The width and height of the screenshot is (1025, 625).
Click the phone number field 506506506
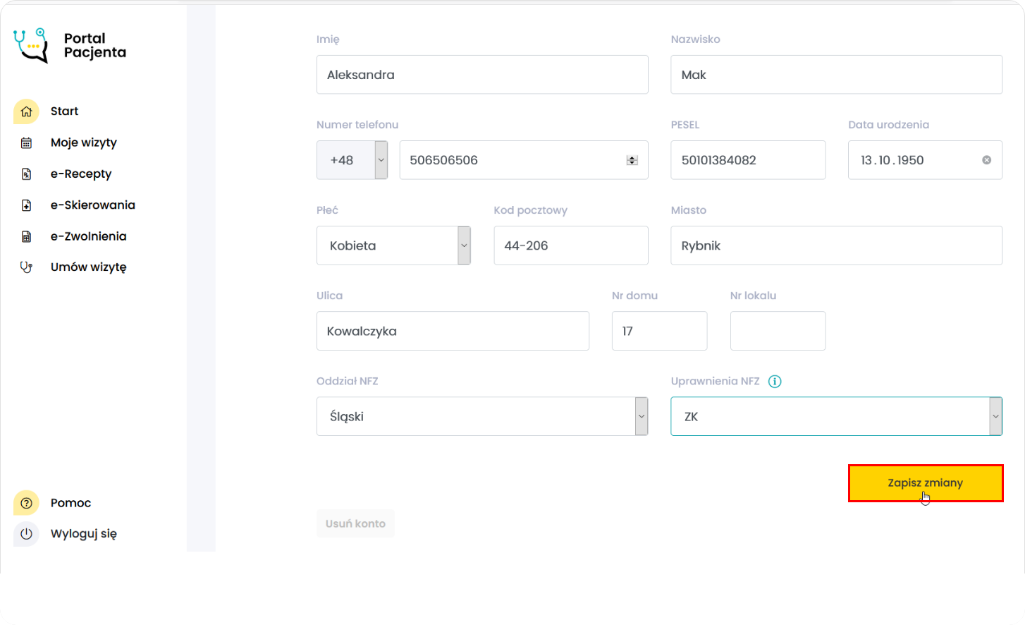tap(524, 160)
